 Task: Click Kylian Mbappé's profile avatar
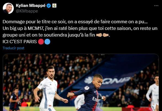point(8,8)
